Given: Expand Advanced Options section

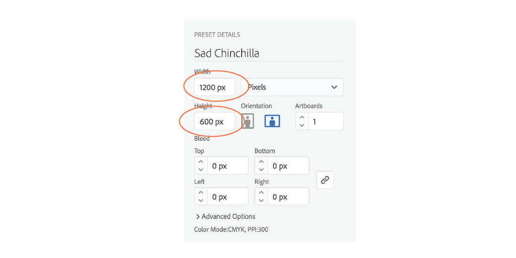Looking at the screenshot, I should [x=226, y=217].
